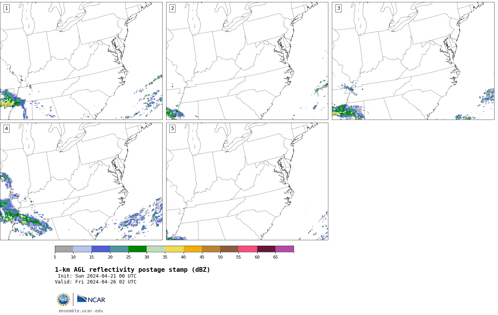This screenshot has height=315, width=498.
Task: Click the pale green 30-35 dBZ swatch
Action: pyautogui.click(x=156, y=249)
